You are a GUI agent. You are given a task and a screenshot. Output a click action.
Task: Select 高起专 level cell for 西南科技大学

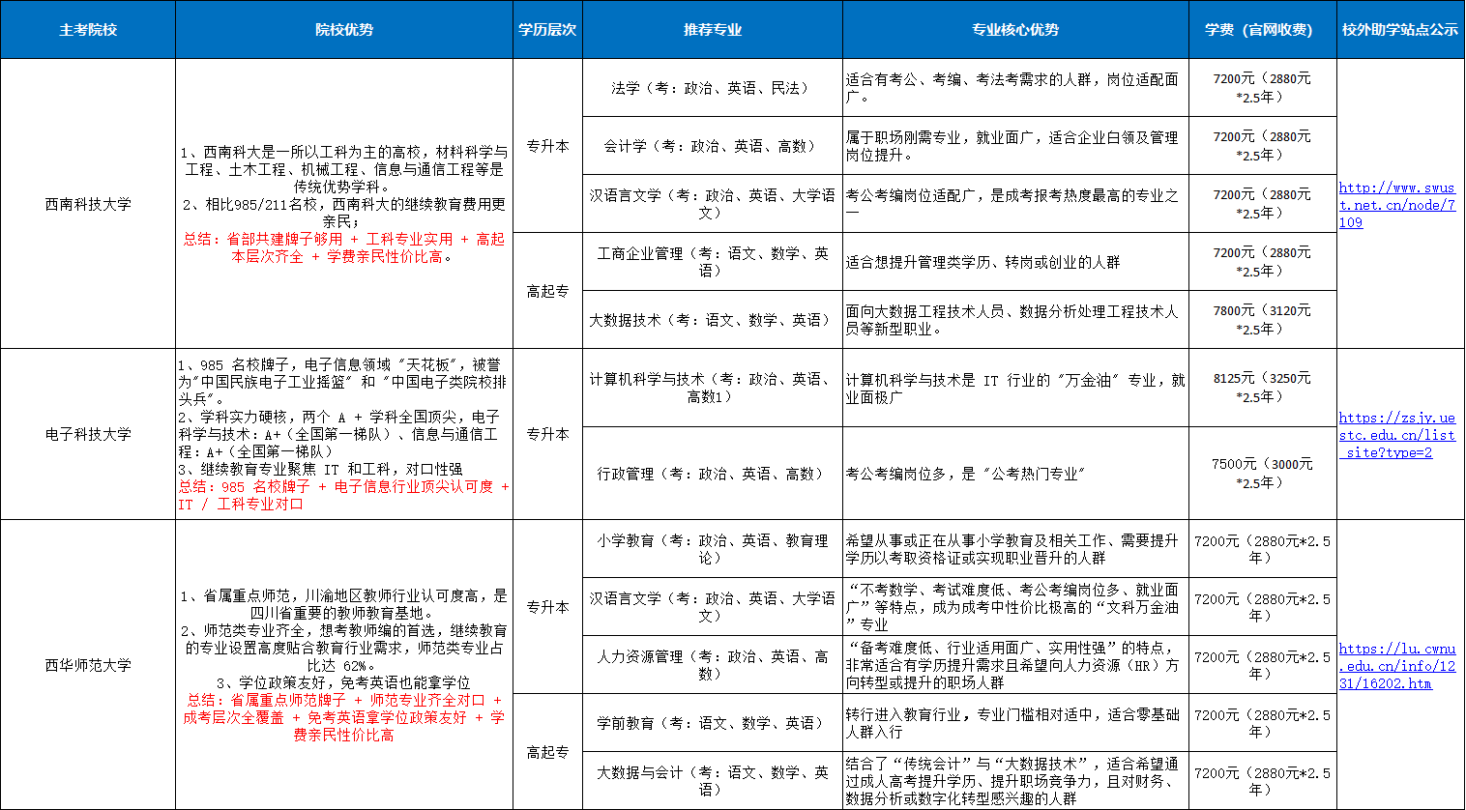click(547, 291)
